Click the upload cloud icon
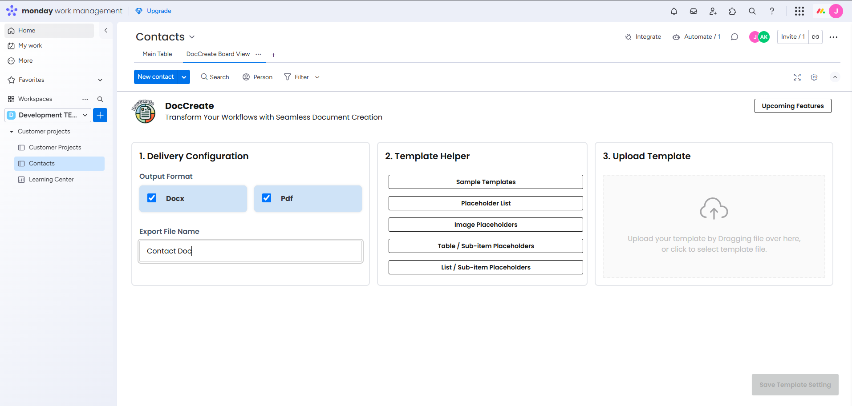The height and width of the screenshot is (406, 852). 714,209
